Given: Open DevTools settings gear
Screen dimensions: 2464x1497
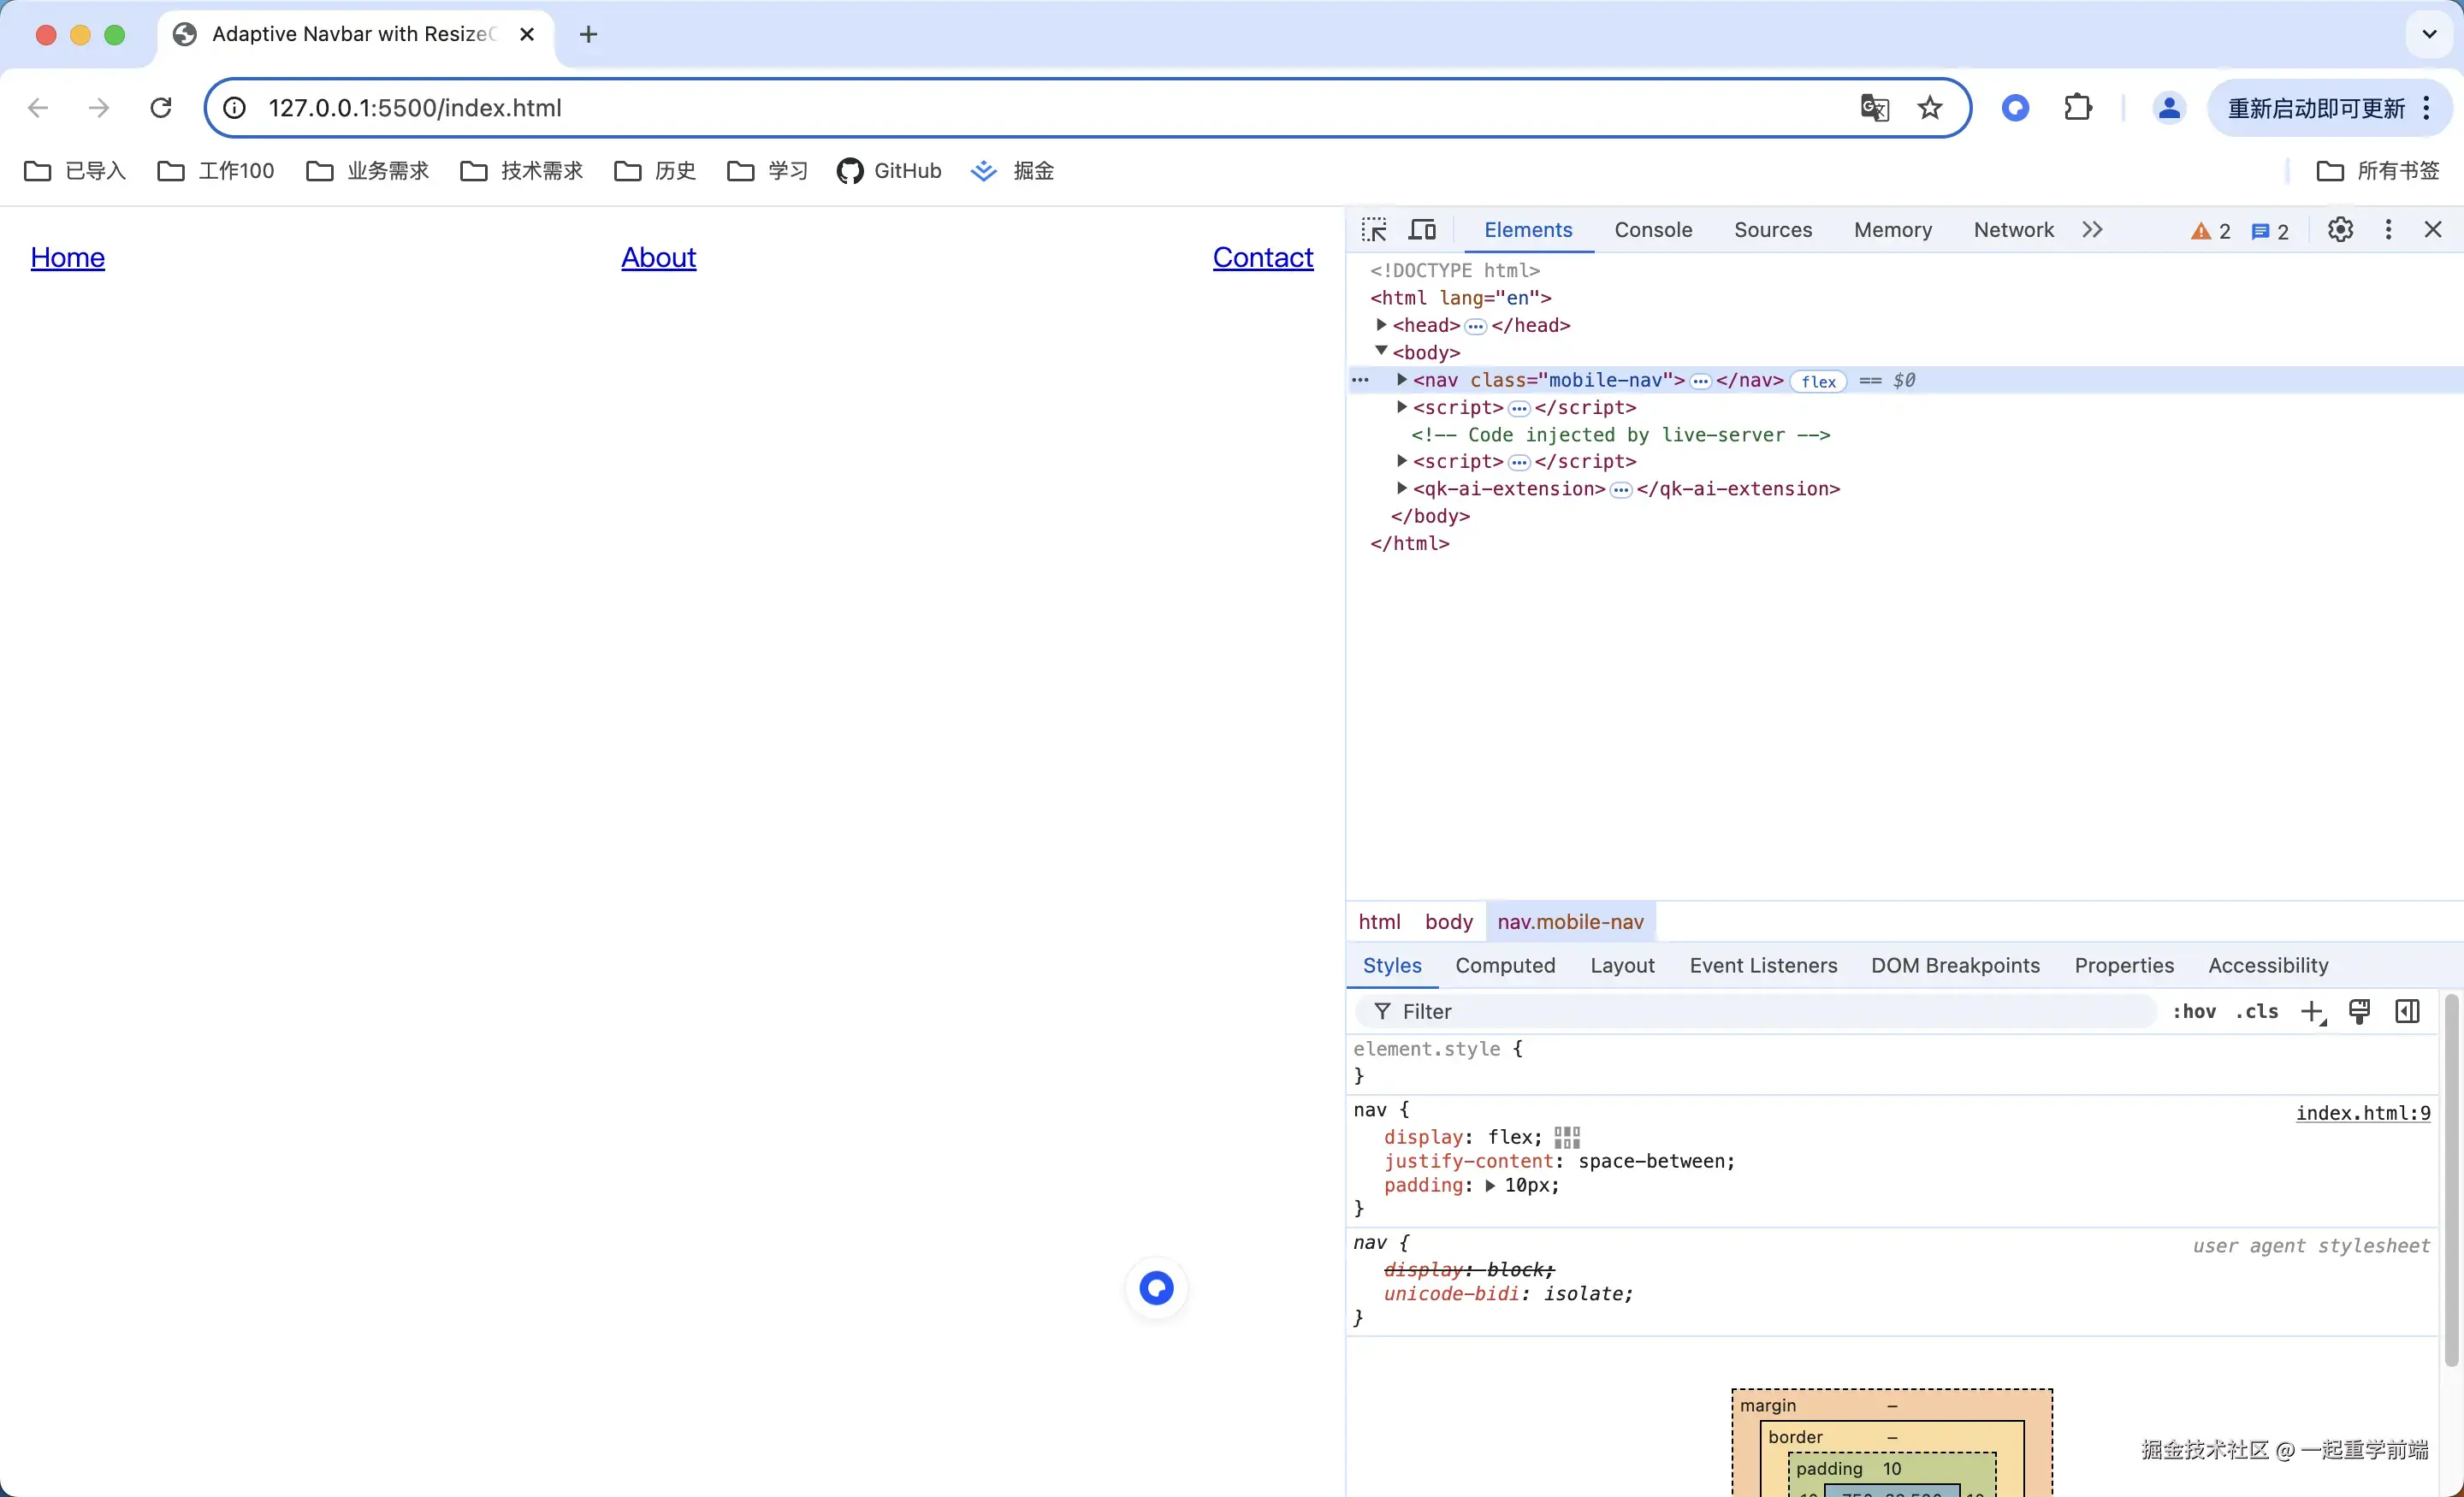Looking at the screenshot, I should (x=2340, y=230).
